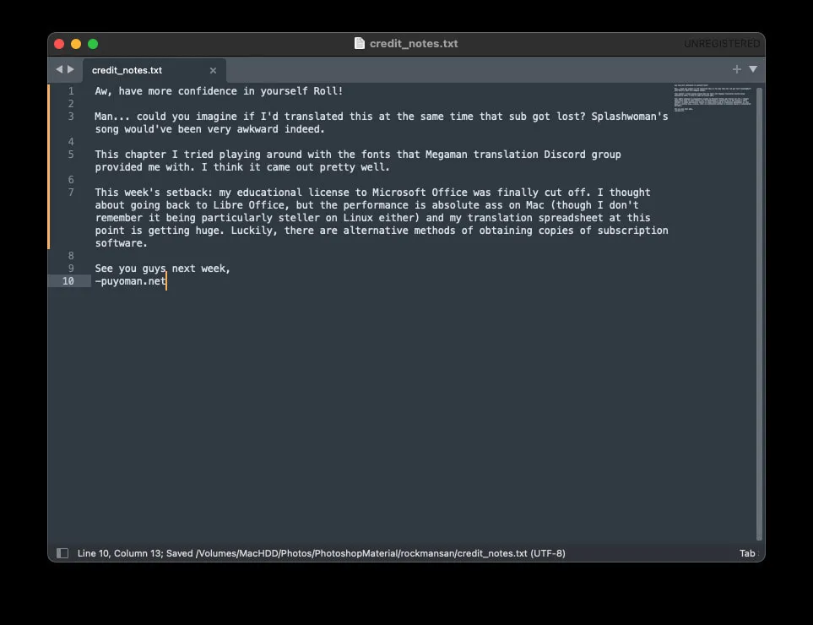Click the green zoom window button
The width and height of the screenshot is (813, 625).
(x=93, y=44)
